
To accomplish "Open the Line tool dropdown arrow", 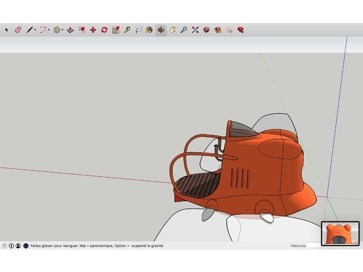I will 35,29.
